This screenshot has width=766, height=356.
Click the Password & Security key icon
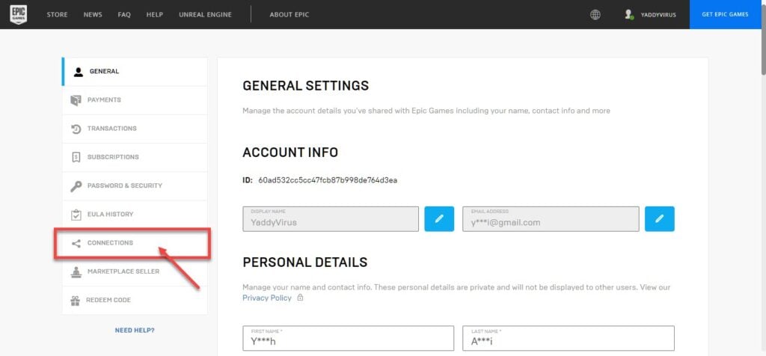coord(76,186)
